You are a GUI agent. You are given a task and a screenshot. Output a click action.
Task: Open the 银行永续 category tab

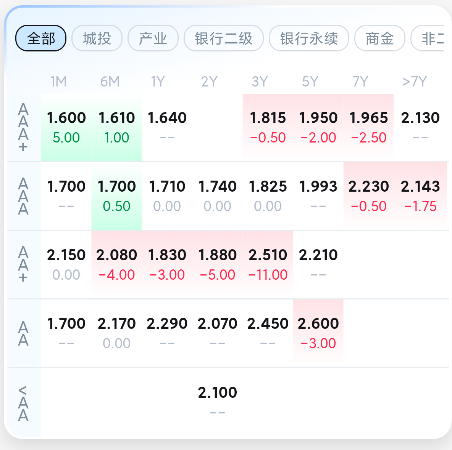309,38
